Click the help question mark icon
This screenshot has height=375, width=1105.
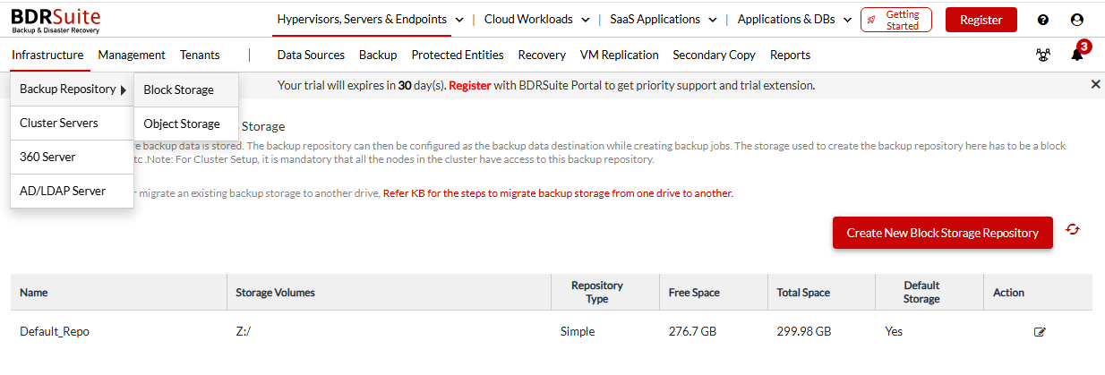click(x=1043, y=20)
